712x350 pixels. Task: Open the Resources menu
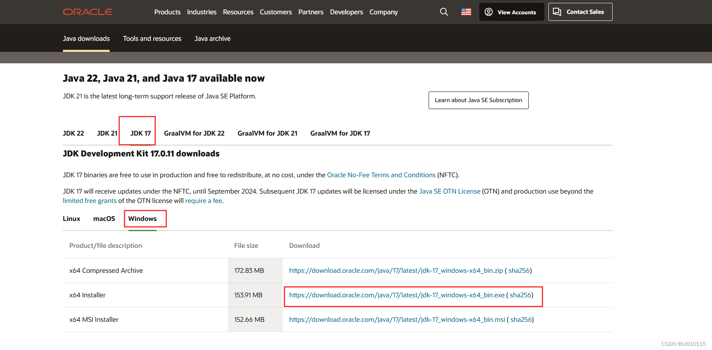tap(238, 12)
